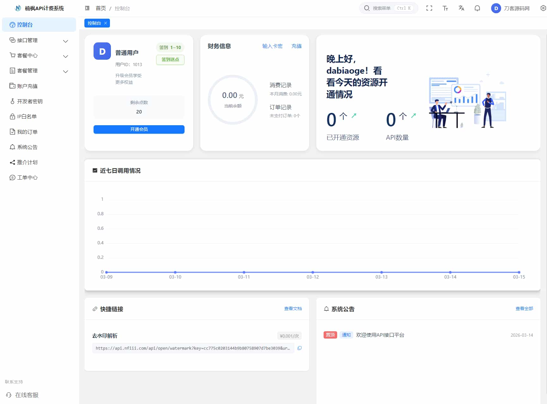Open IP白名单 from the sidebar

(27, 116)
